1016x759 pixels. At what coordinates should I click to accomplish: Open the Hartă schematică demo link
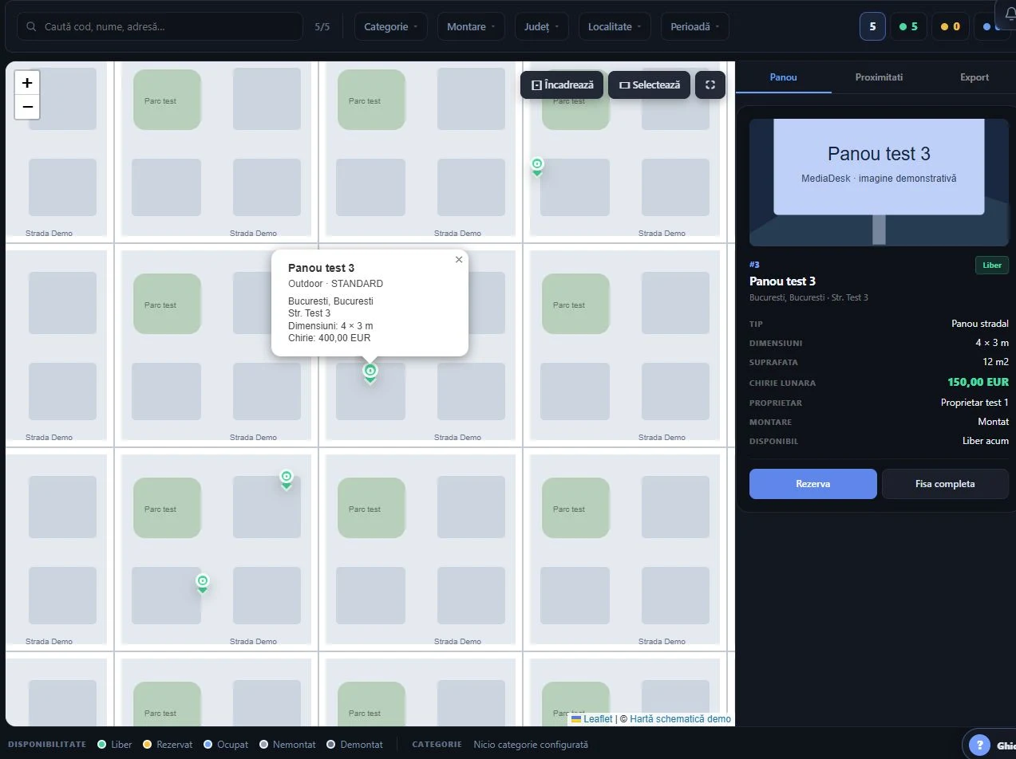coord(680,719)
